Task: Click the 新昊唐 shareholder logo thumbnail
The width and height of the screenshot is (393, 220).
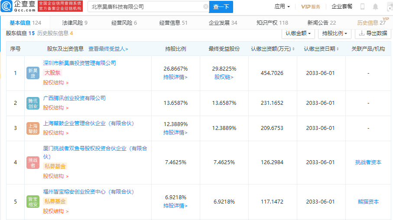Action: pyautogui.click(x=33, y=73)
